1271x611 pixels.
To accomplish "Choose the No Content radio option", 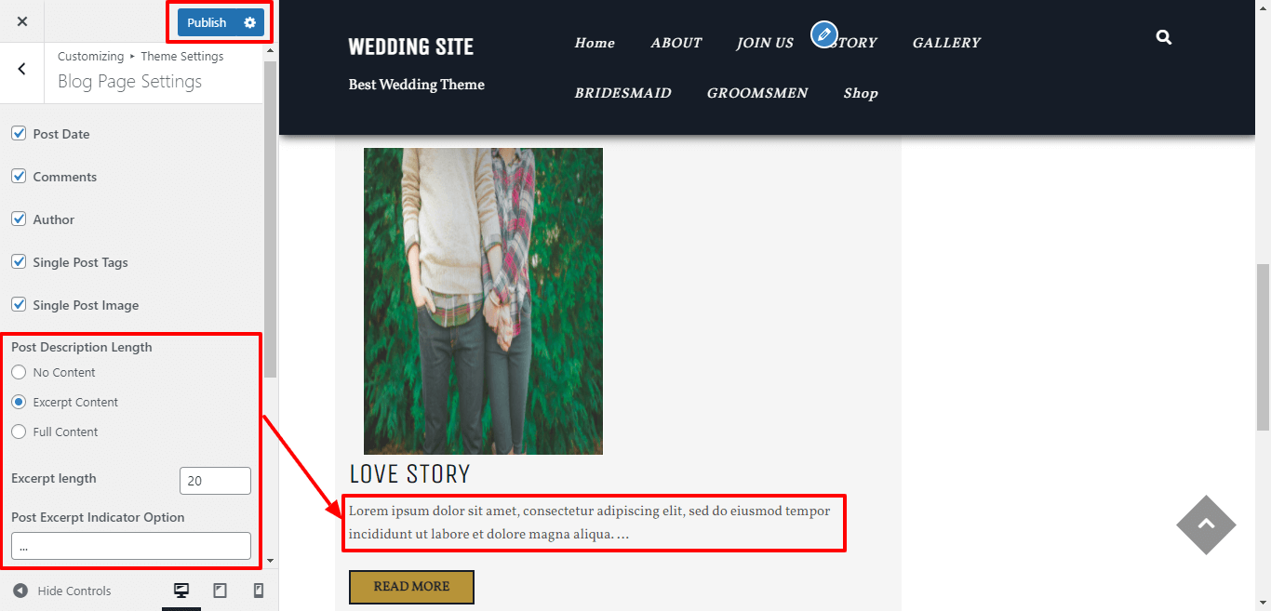I will (19, 372).
